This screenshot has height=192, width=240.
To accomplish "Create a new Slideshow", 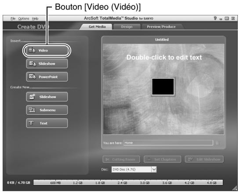I will click(x=47, y=97).
